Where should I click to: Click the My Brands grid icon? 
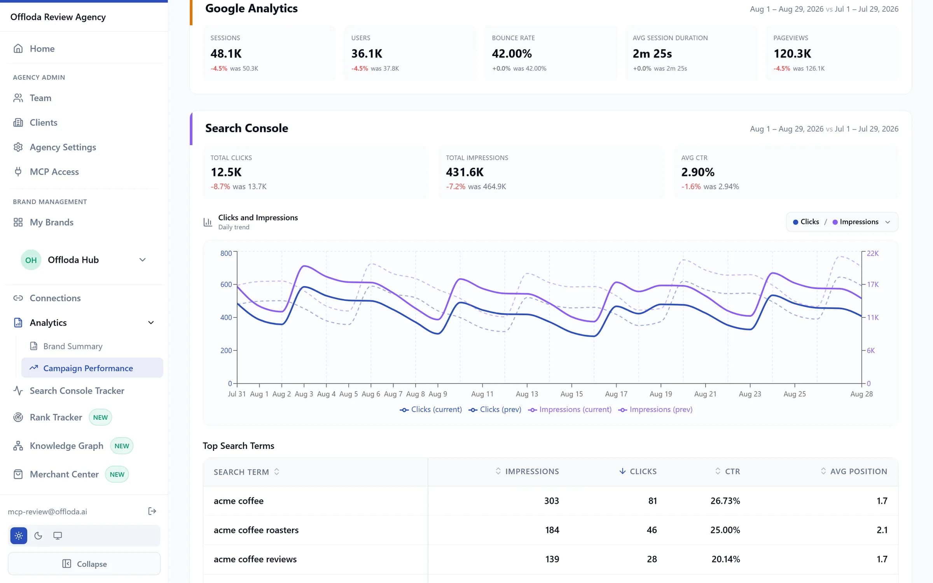pyautogui.click(x=18, y=222)
